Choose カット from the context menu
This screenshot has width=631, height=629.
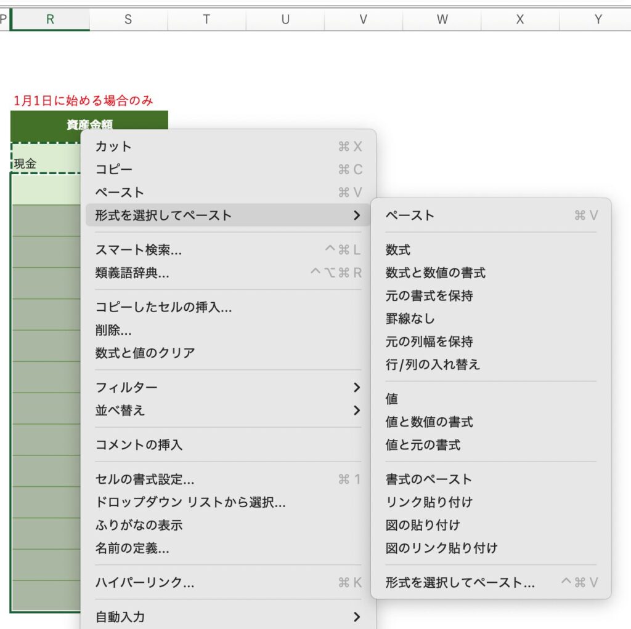click(113, 146)
